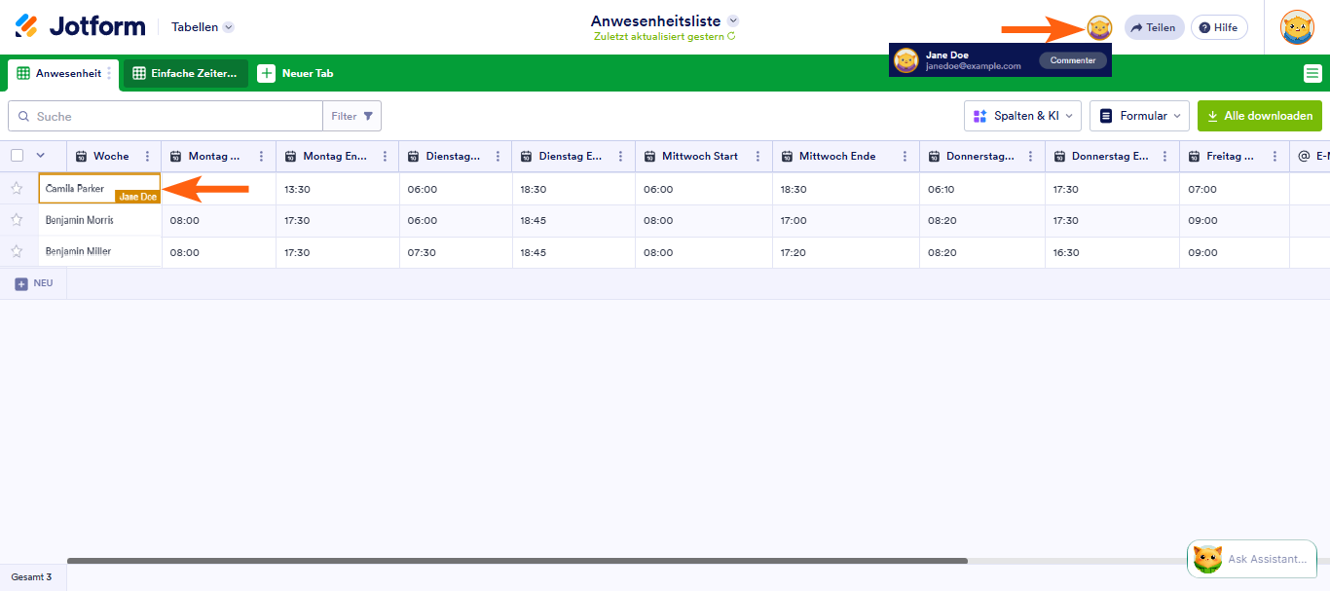Viewport: 1330px width, 591px height.
Task: Focus the Suche search field
Action: [x=166, y=116]
